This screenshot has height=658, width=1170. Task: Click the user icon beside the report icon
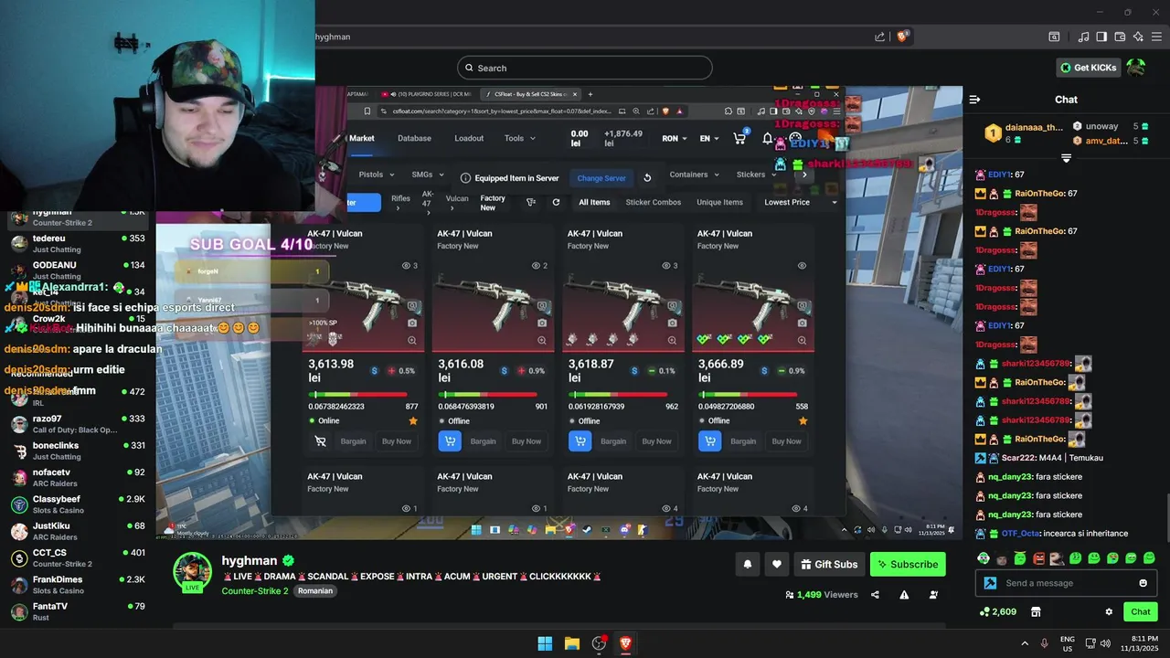(933, 595)
